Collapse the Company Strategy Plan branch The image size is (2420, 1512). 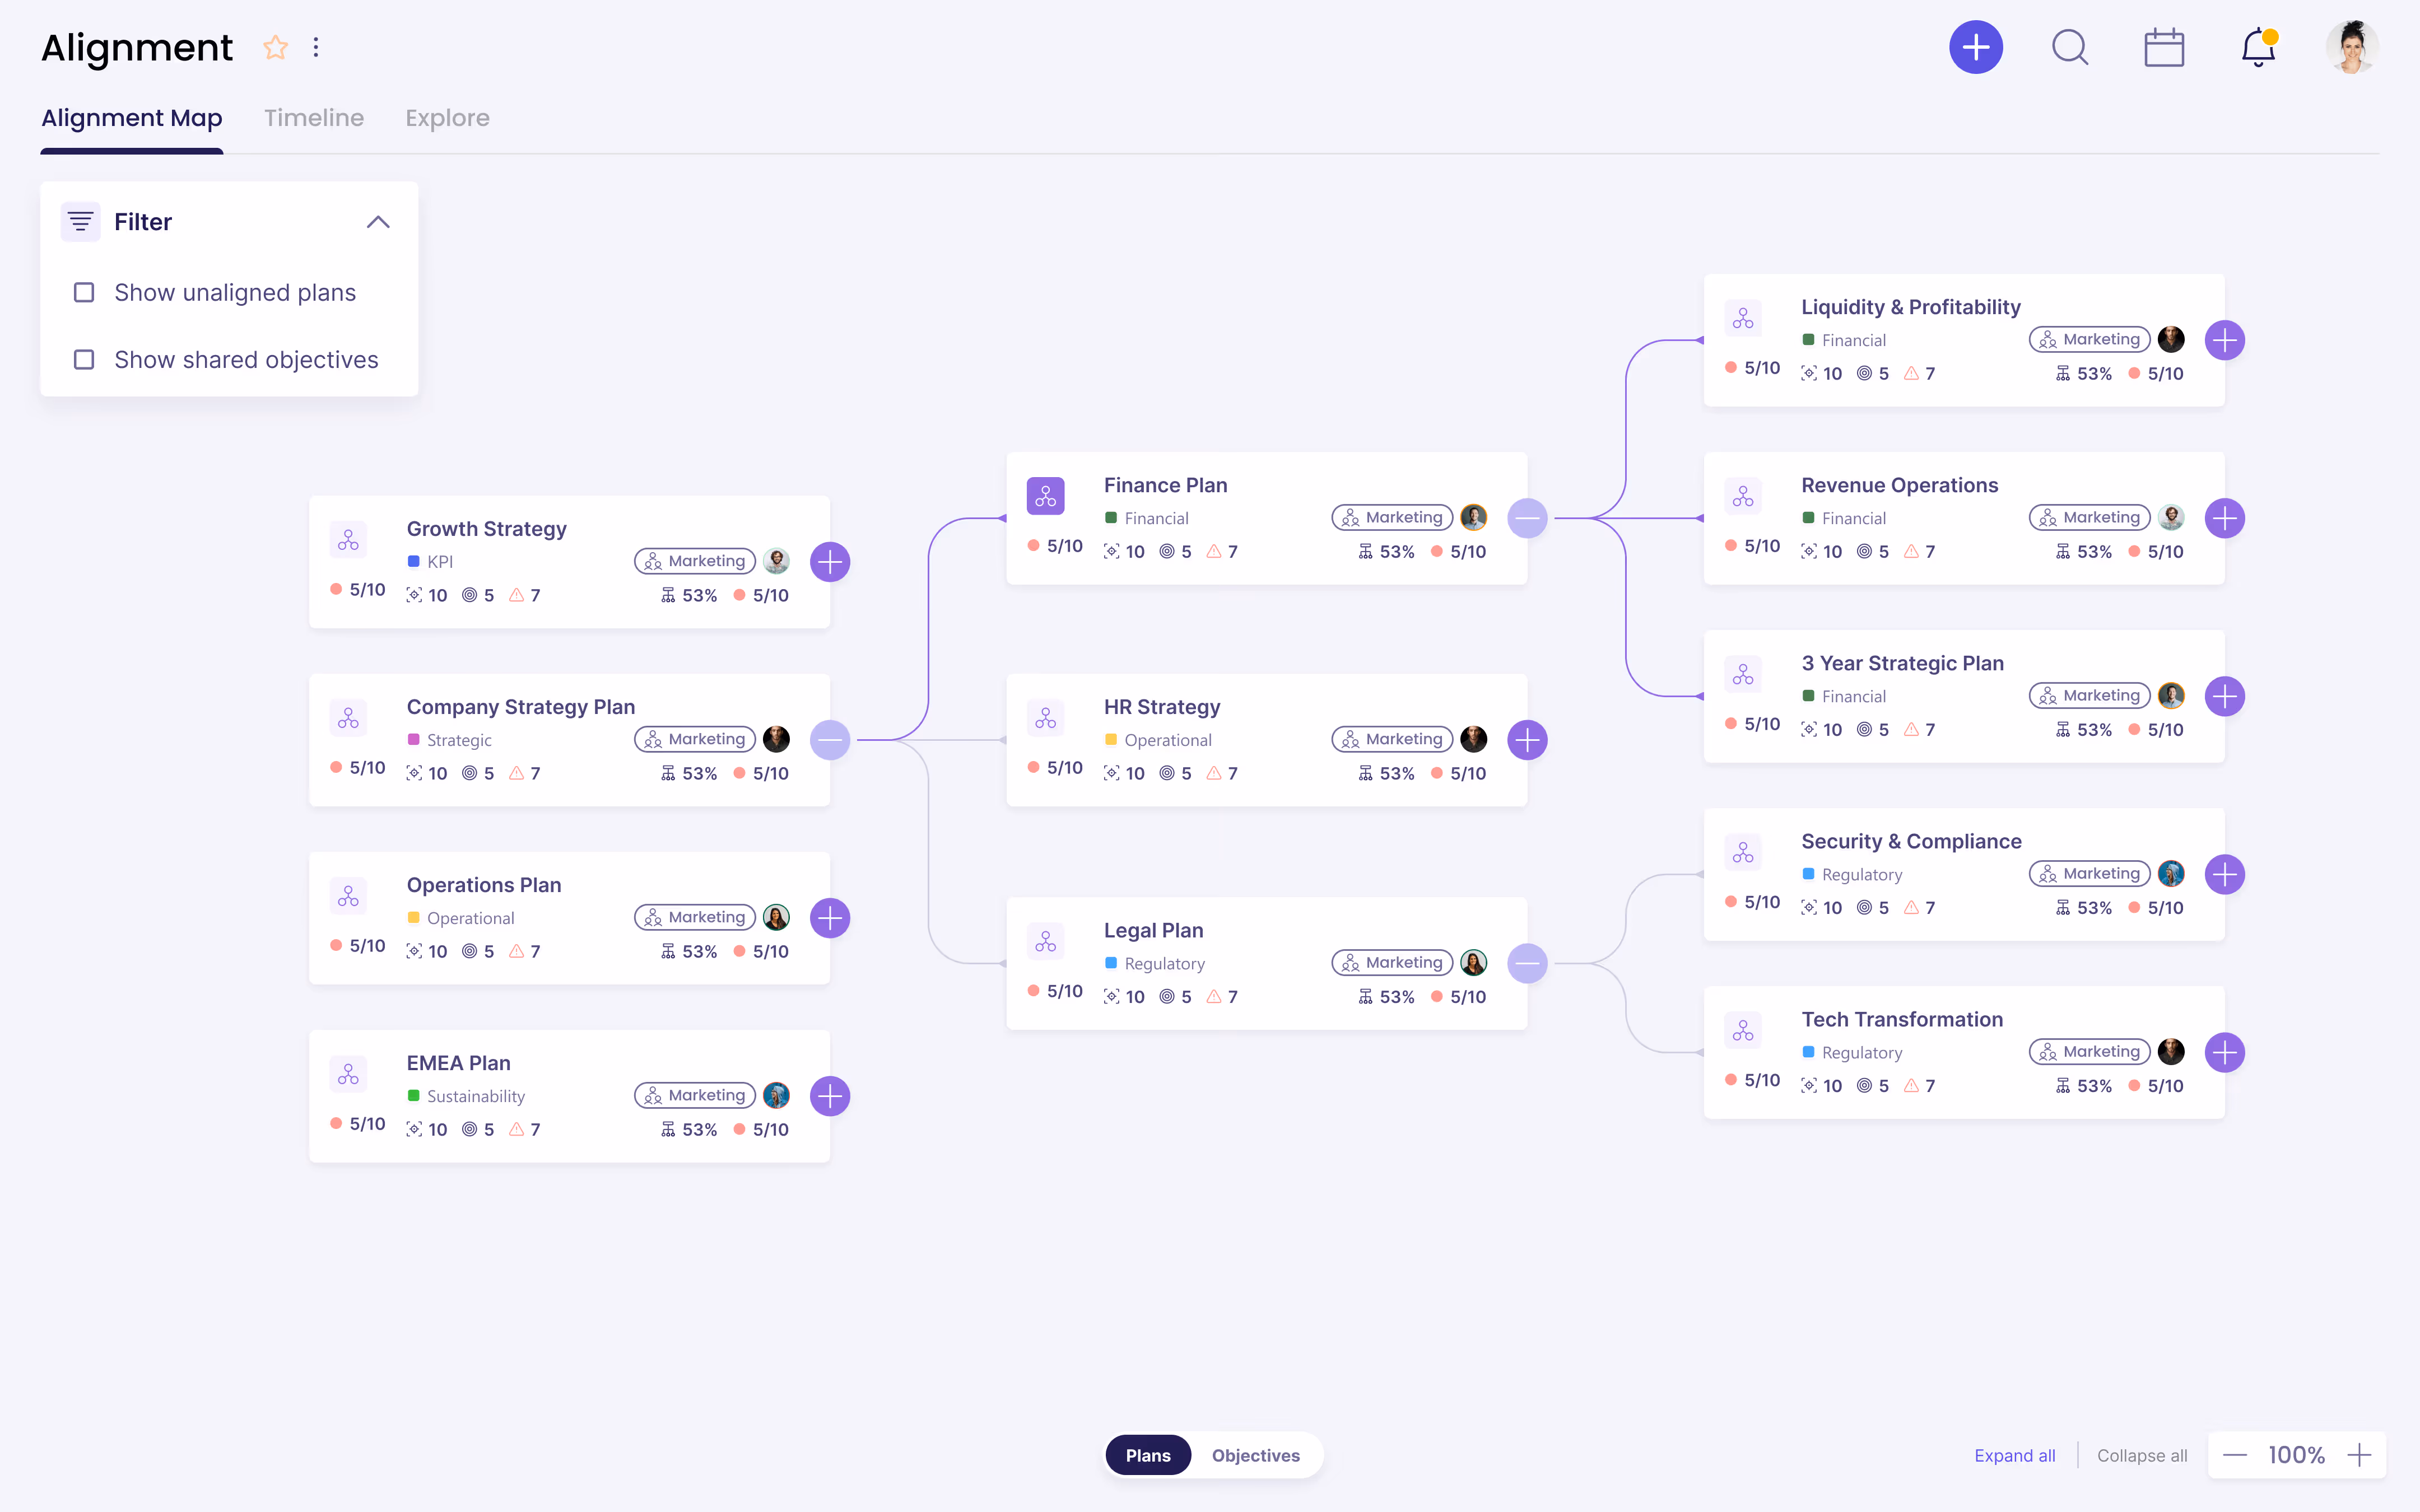click(831, 740)
